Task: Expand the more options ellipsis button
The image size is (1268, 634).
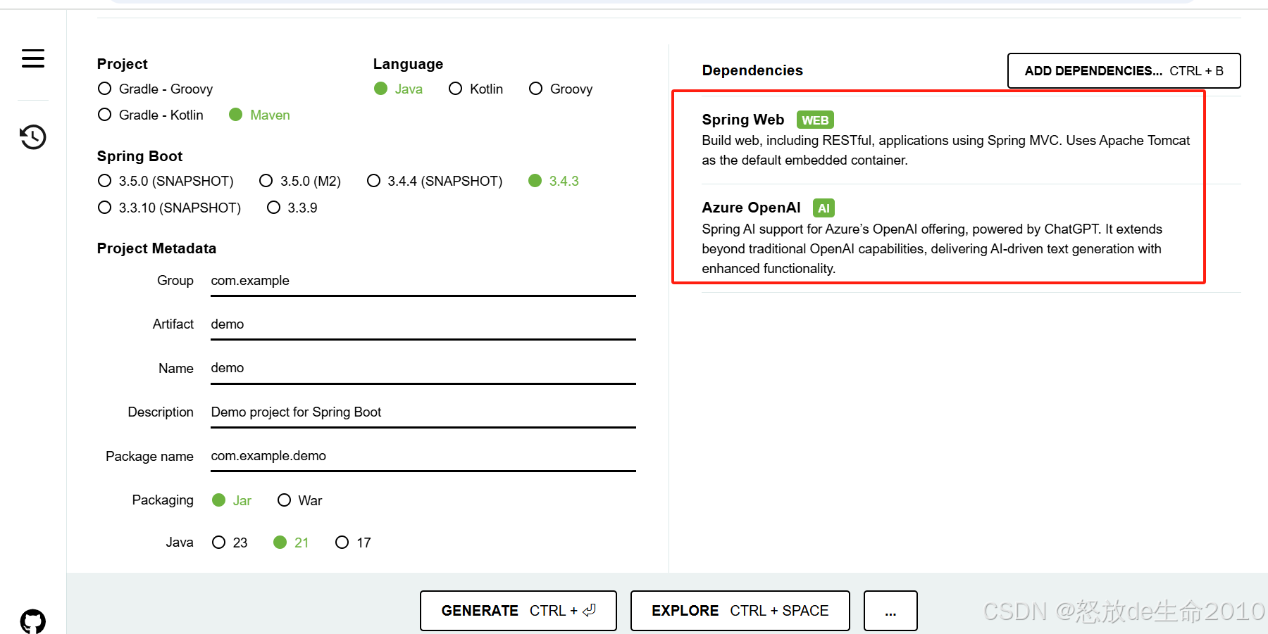Action: click(x=890, y=611)
